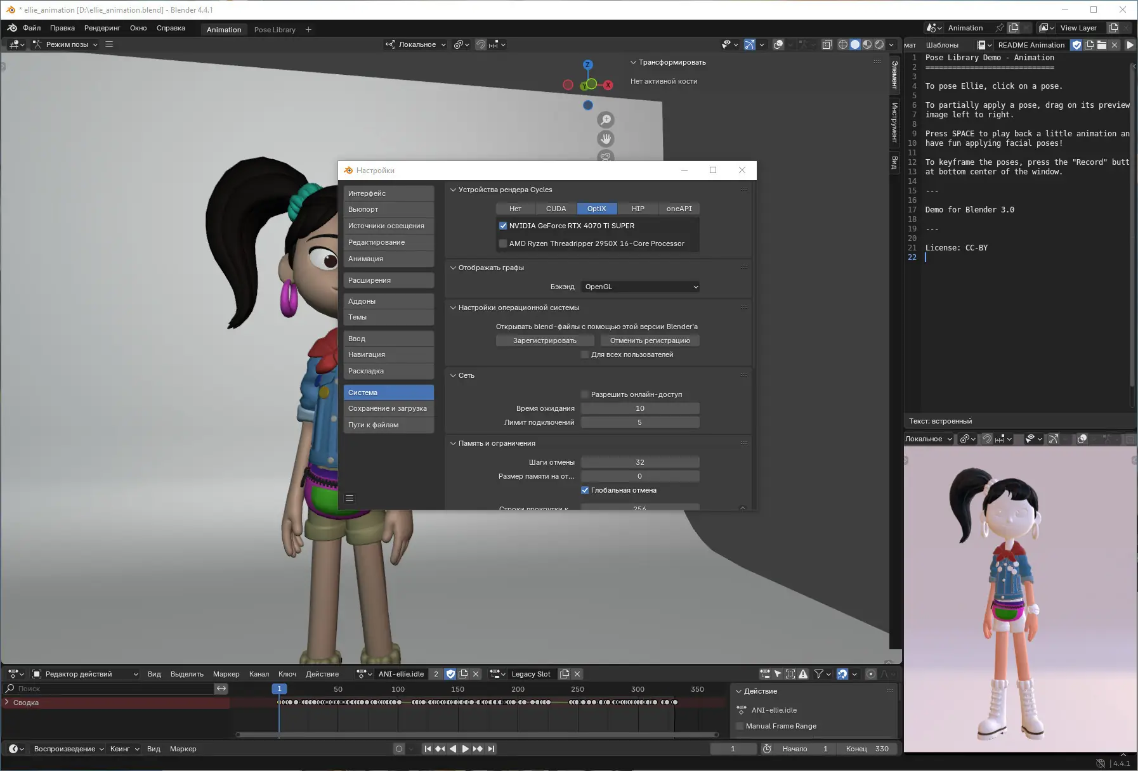The width and height of the screenshot is (1138, 771).
Task: Open the 'Воспроизведение' popover
Action: coord(69,749)
